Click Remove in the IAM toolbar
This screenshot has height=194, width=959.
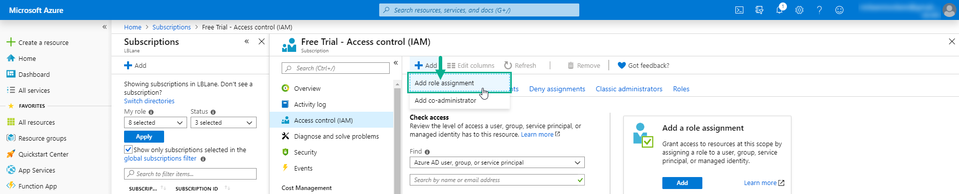click(x=584, y=65)
